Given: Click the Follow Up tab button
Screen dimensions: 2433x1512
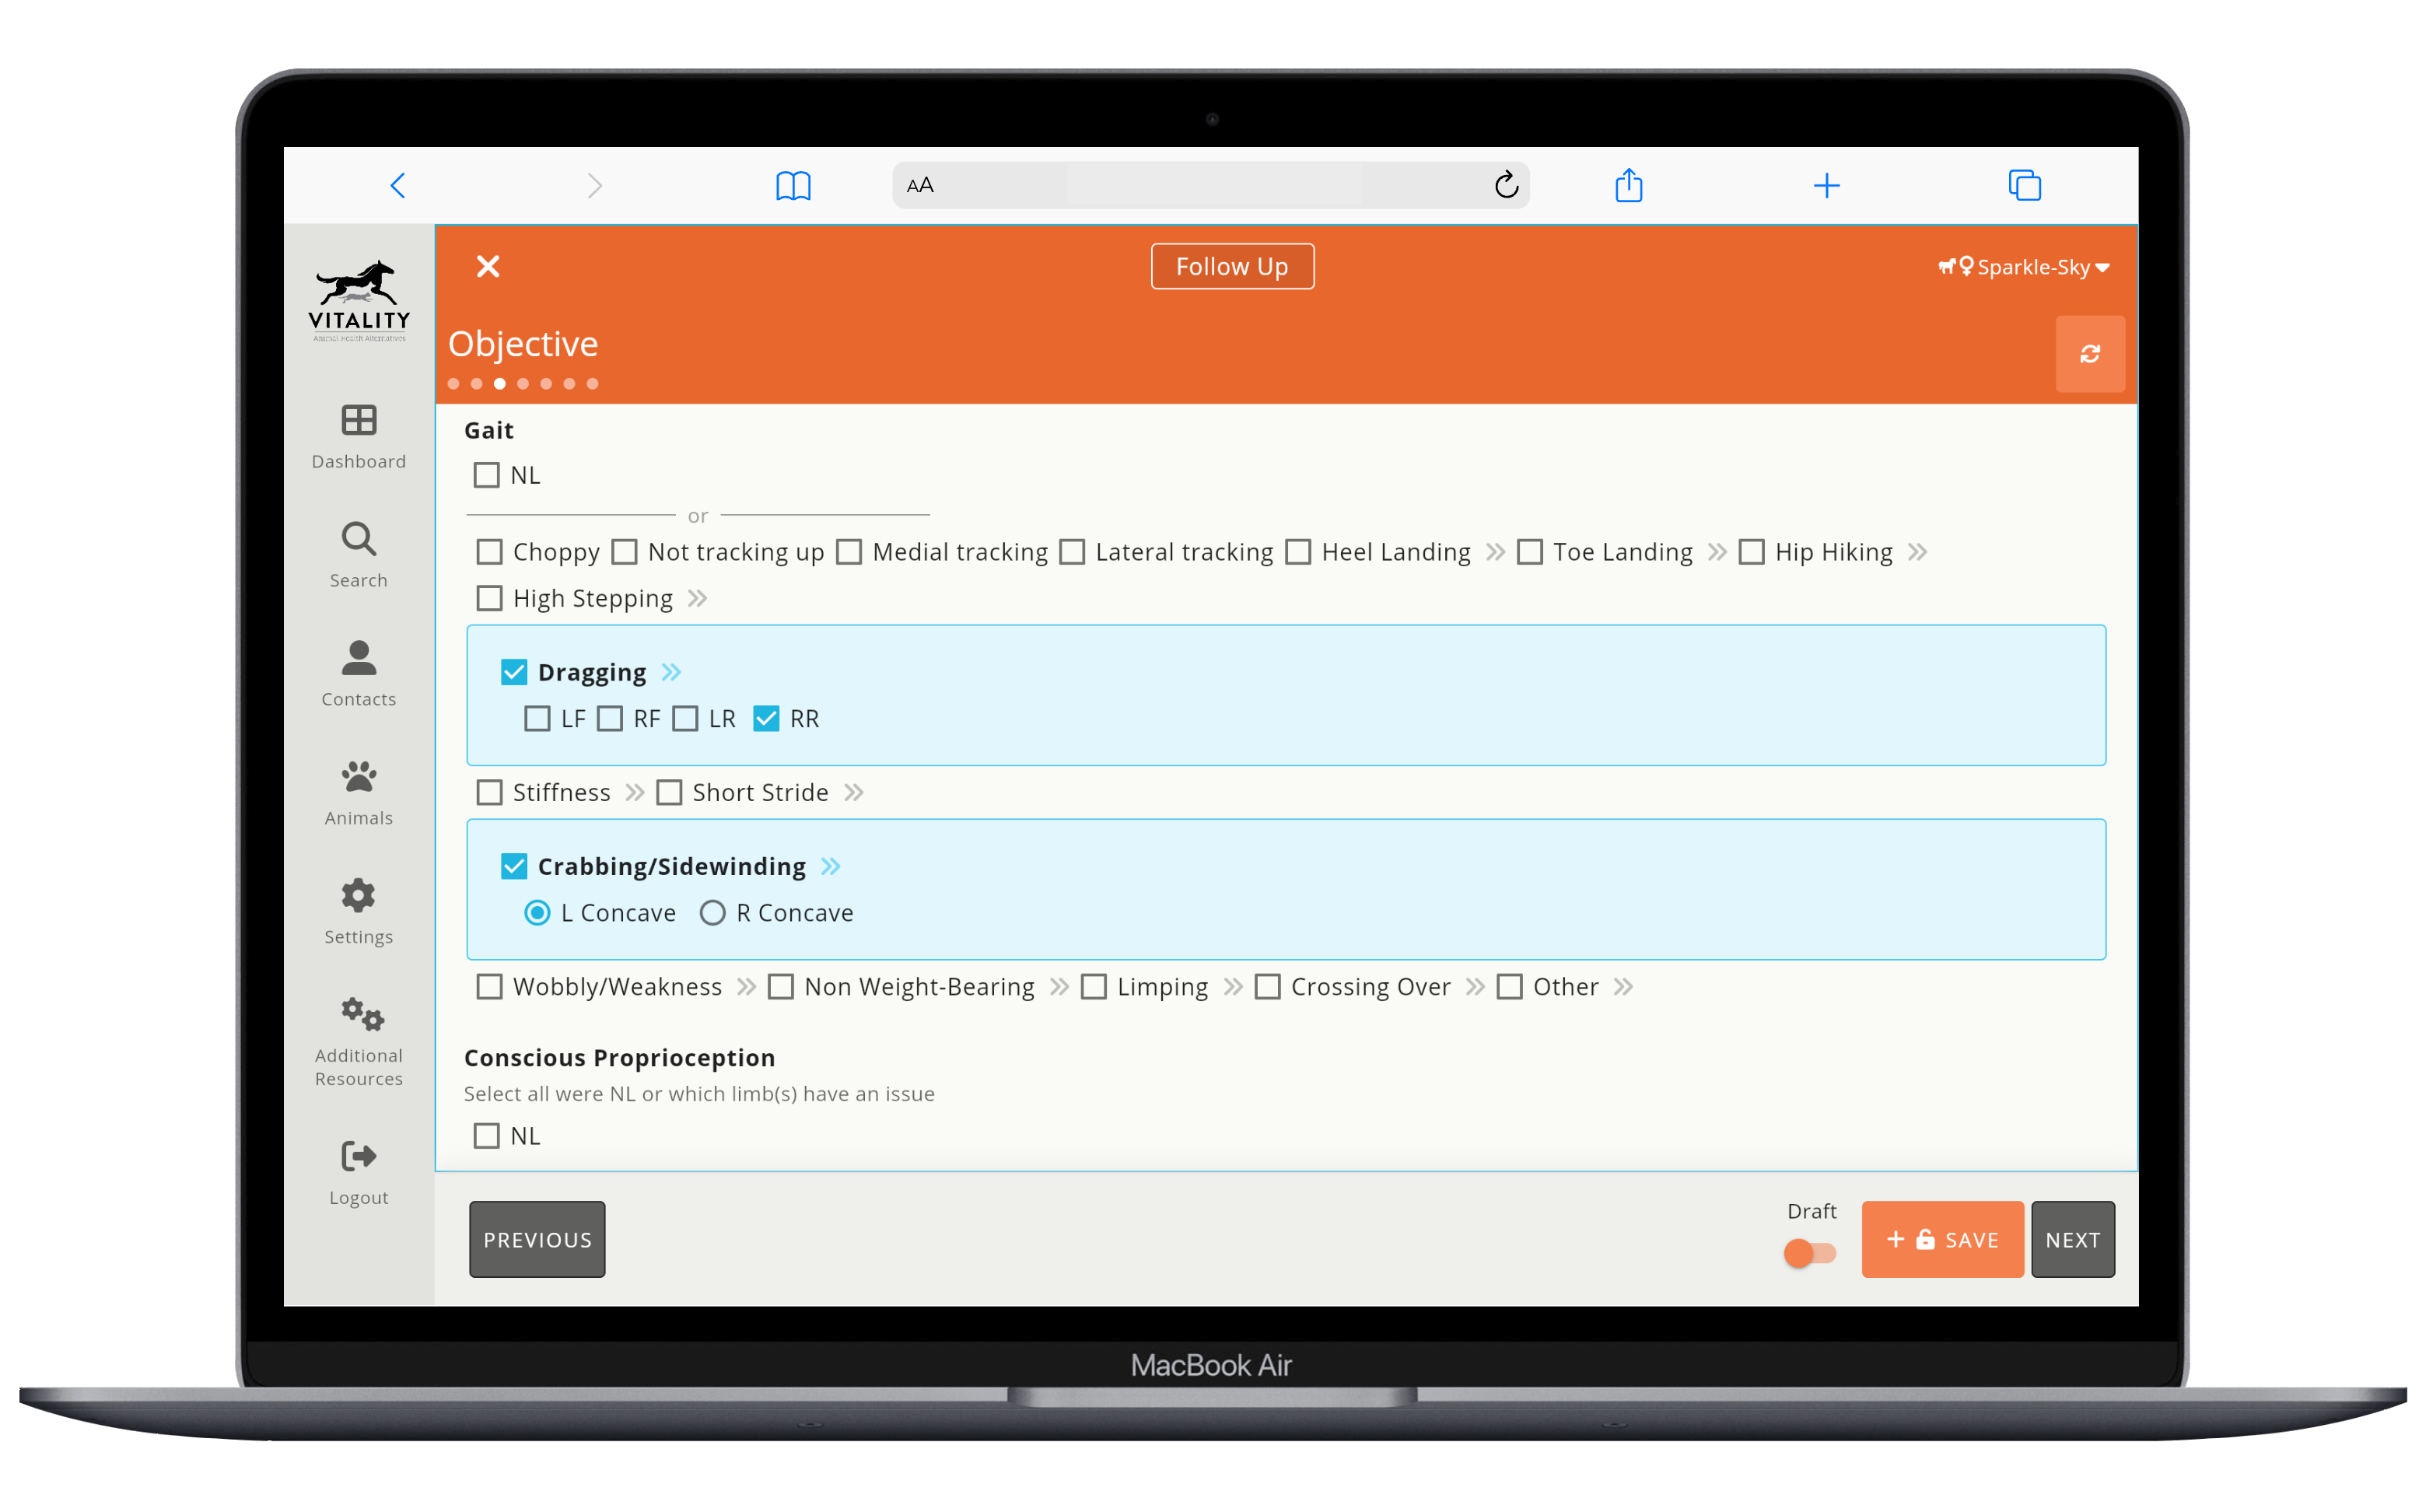Looking at the screenshot, I should click(1231, 267).
